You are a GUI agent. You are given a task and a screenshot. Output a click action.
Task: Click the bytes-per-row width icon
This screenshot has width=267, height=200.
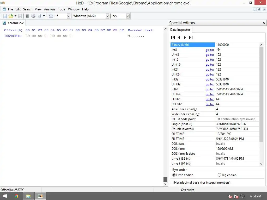pyautogui.click(x=51, y=16)
